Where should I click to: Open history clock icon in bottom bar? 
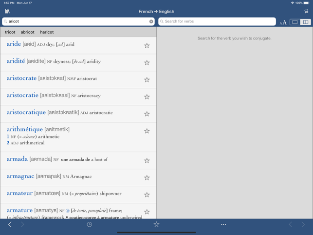click(89, 224)
